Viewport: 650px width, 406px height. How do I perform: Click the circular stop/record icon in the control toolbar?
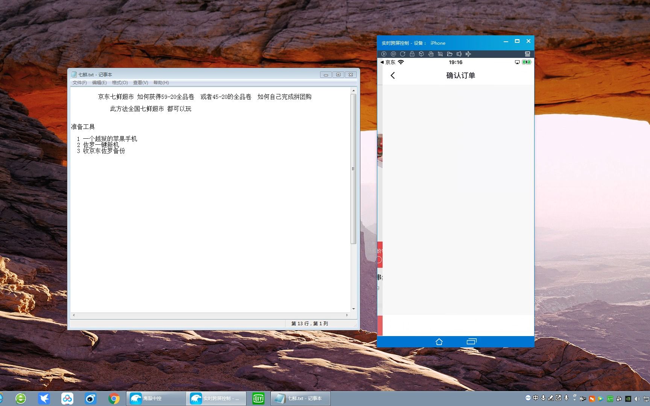[393, 54]
